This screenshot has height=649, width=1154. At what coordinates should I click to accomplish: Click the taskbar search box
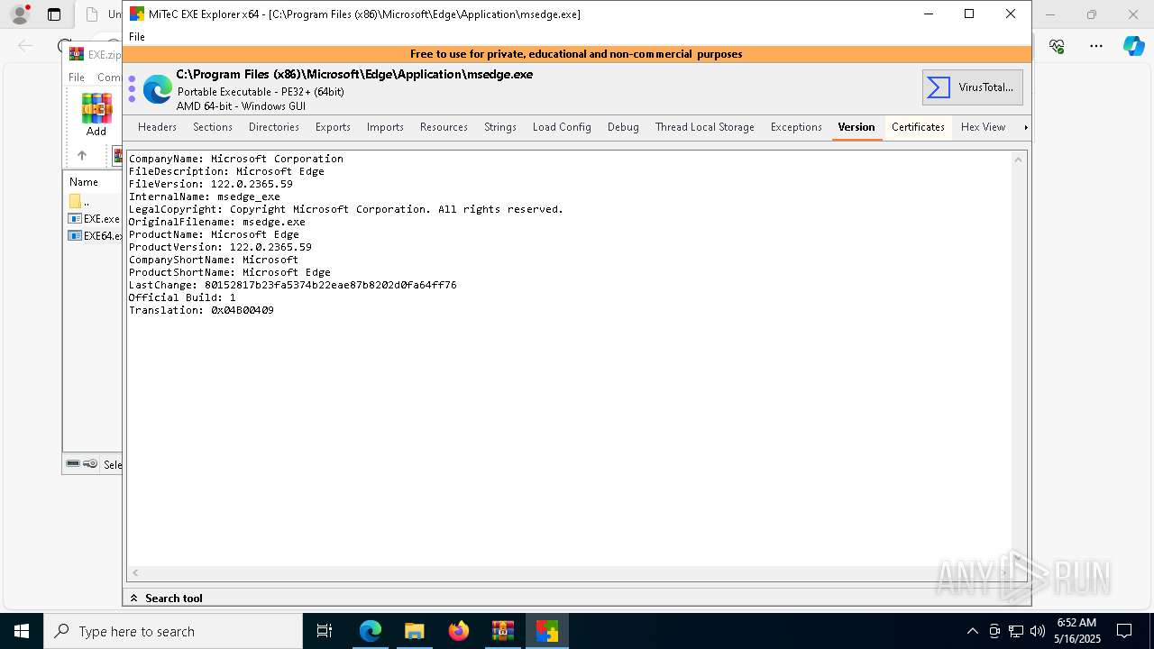(173, 631)
